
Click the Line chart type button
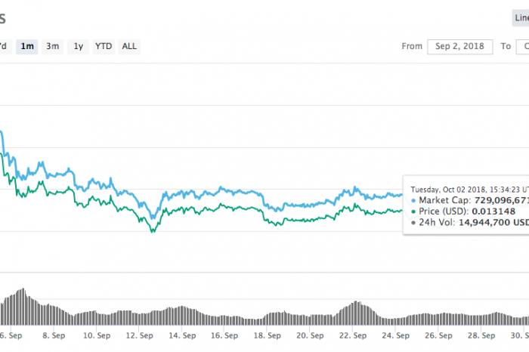click(x=521, y=18)
